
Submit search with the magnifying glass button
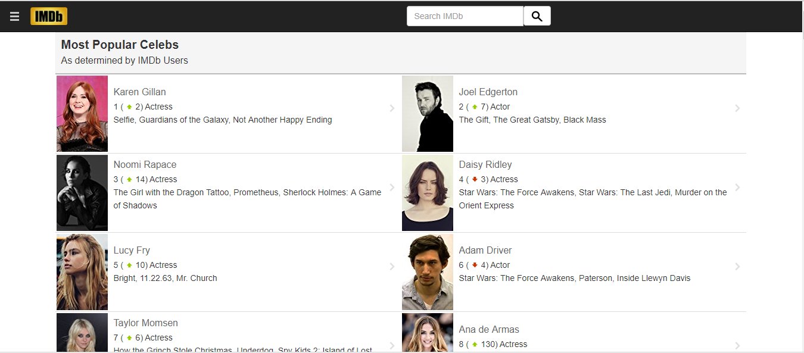coord(537,16)
